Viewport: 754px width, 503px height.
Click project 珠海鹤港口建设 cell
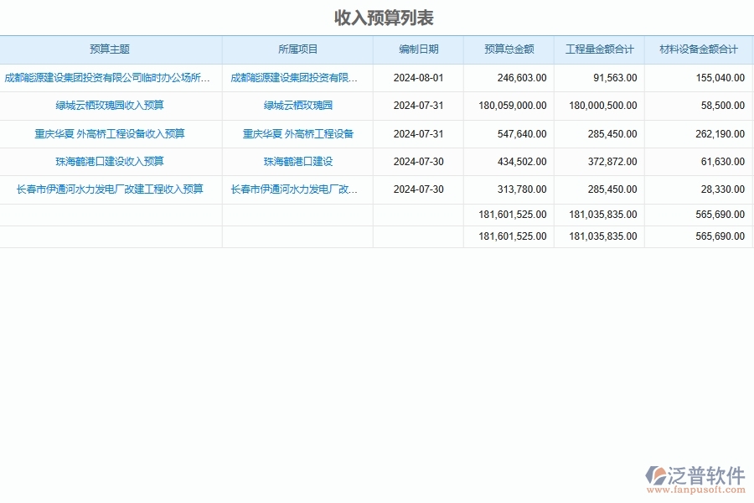(x=297, y=161)
